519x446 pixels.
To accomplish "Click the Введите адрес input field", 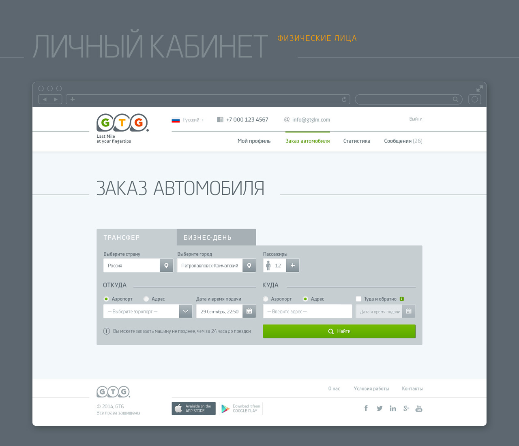I will [307, 312].
